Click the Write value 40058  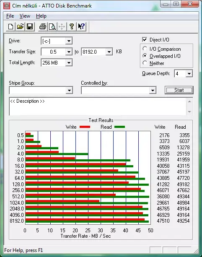pyautogui.click(x=163, y=166)
